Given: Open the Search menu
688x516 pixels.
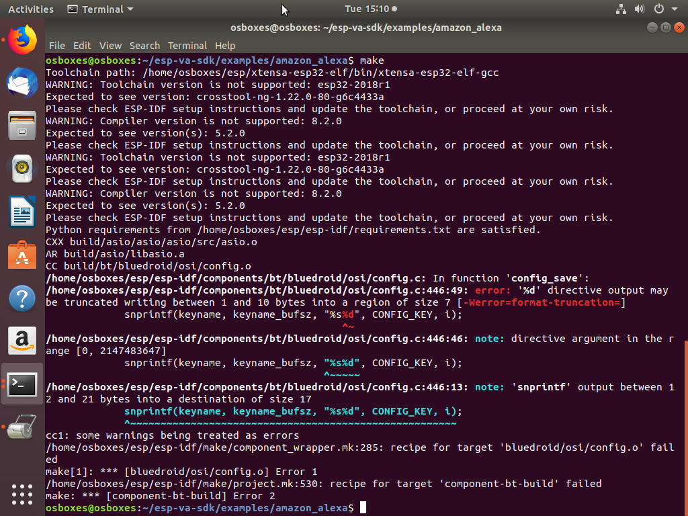Looking at the screenshot, I should pyautogui.click(x=144, y=45).
